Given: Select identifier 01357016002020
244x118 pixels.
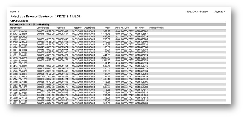Looking at the screenshot, I should click(19, 36).
